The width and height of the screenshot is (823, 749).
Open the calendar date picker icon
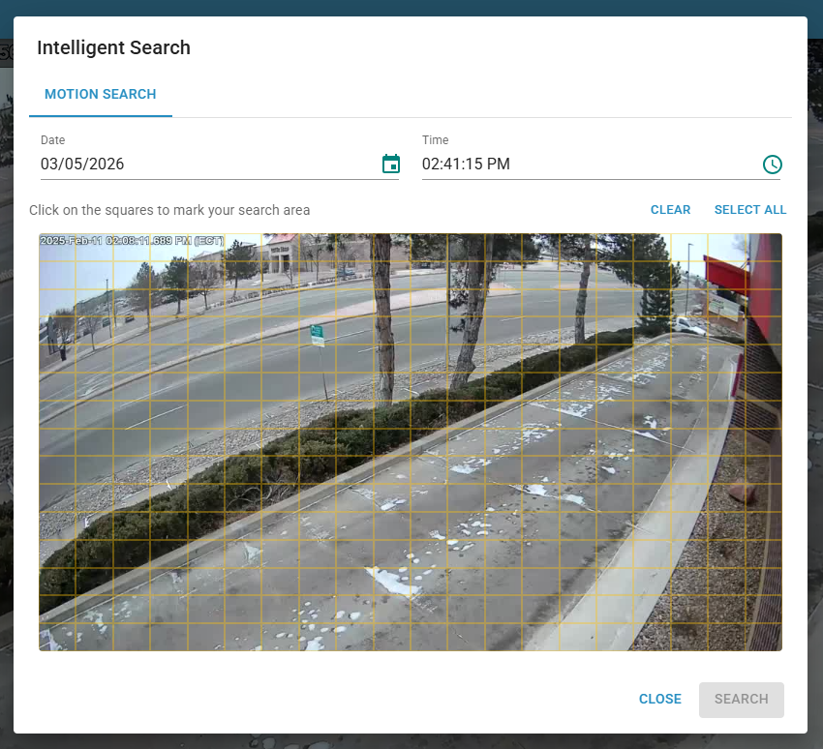(391, 165)
